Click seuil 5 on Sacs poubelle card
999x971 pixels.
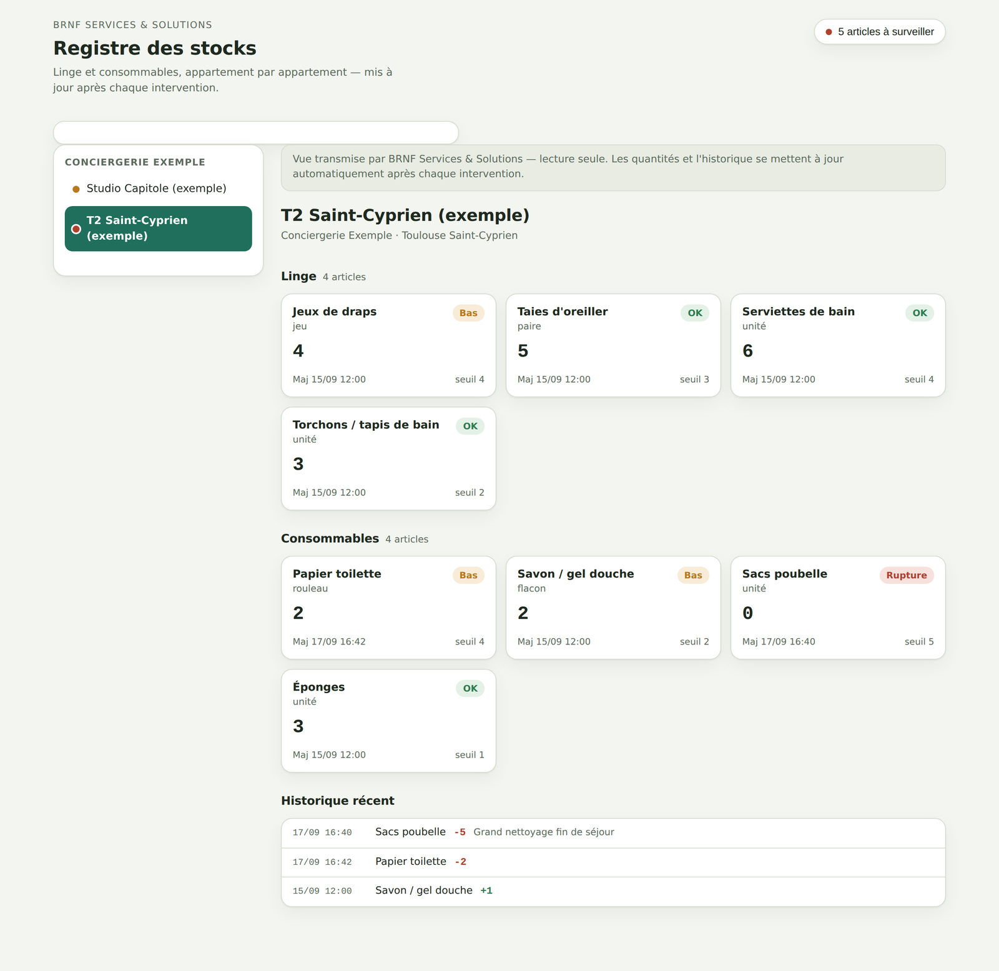tap(919, 641)
